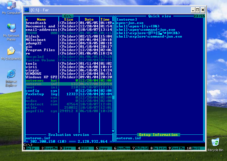Click the left panel scrollbar track
The image size is (227, 161).
[x=113, y=77]
